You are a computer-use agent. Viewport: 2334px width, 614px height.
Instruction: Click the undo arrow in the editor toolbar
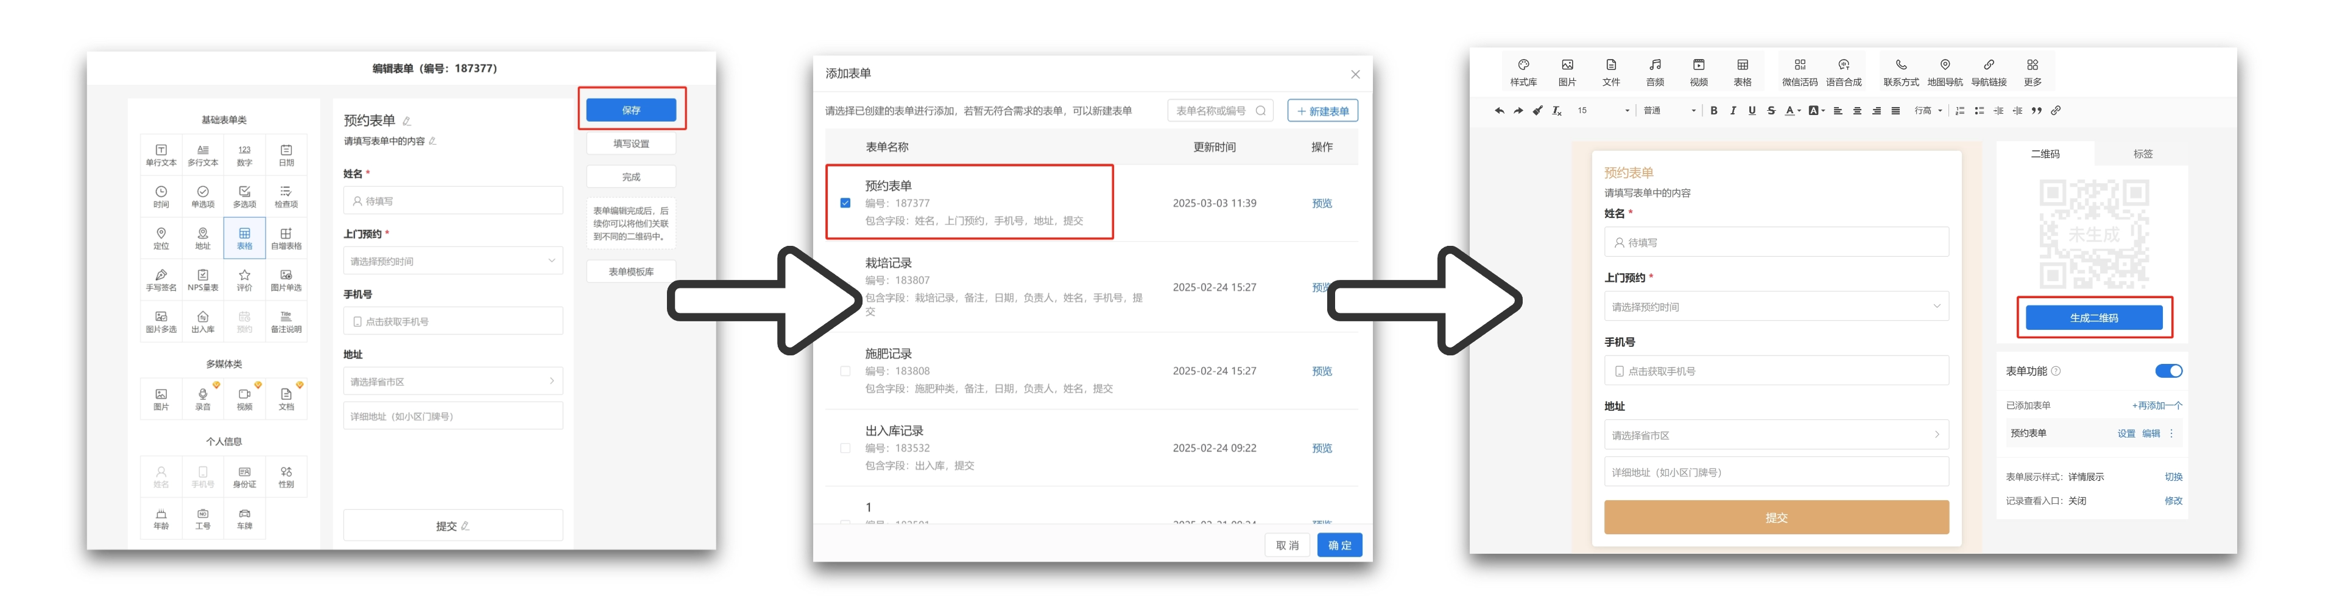[x=1498, y=111]
